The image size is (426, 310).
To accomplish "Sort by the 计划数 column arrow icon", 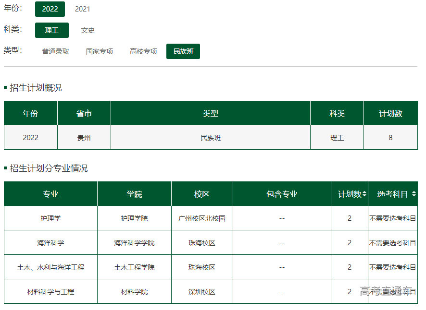I will pyautogui.click(x=364, y=194).
